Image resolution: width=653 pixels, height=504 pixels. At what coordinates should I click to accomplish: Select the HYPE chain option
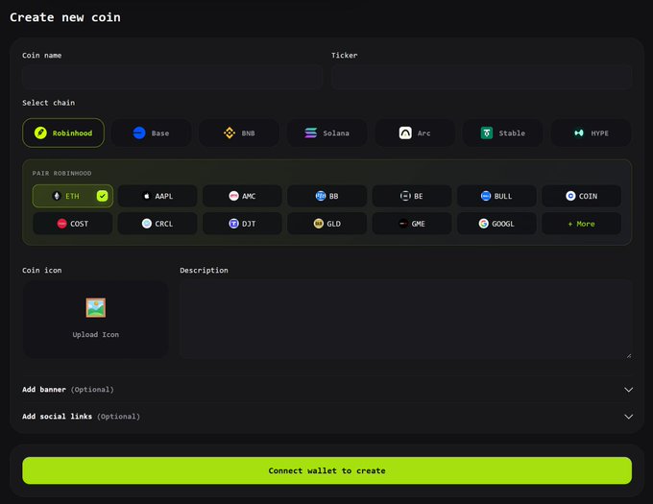click(591, 132)
